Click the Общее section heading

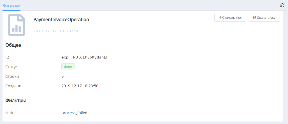tap(13, 45)
